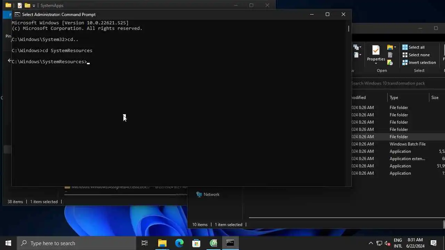Click the 'C:\Windows\System32>cd..' line

[x=45, y=40]
